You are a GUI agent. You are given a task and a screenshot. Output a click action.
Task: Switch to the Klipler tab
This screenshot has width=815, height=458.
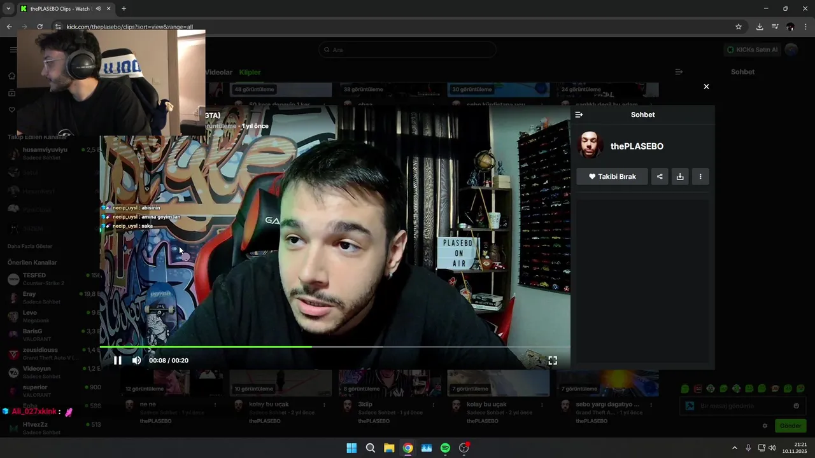pos(250,73)
